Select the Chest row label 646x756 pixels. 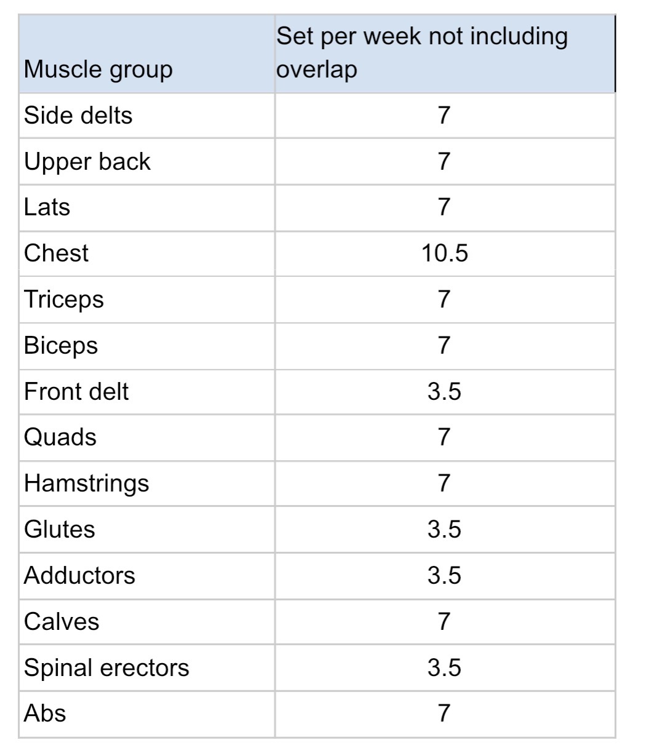pos(56,253)
